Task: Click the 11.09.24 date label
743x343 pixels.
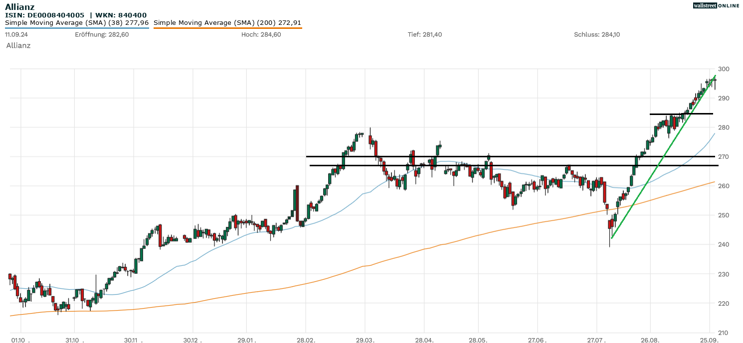Action: point(16,34)
